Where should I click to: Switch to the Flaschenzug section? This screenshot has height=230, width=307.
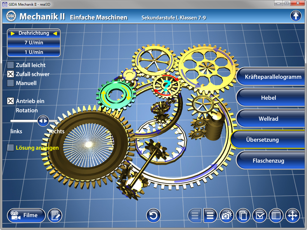pos(268,161)
